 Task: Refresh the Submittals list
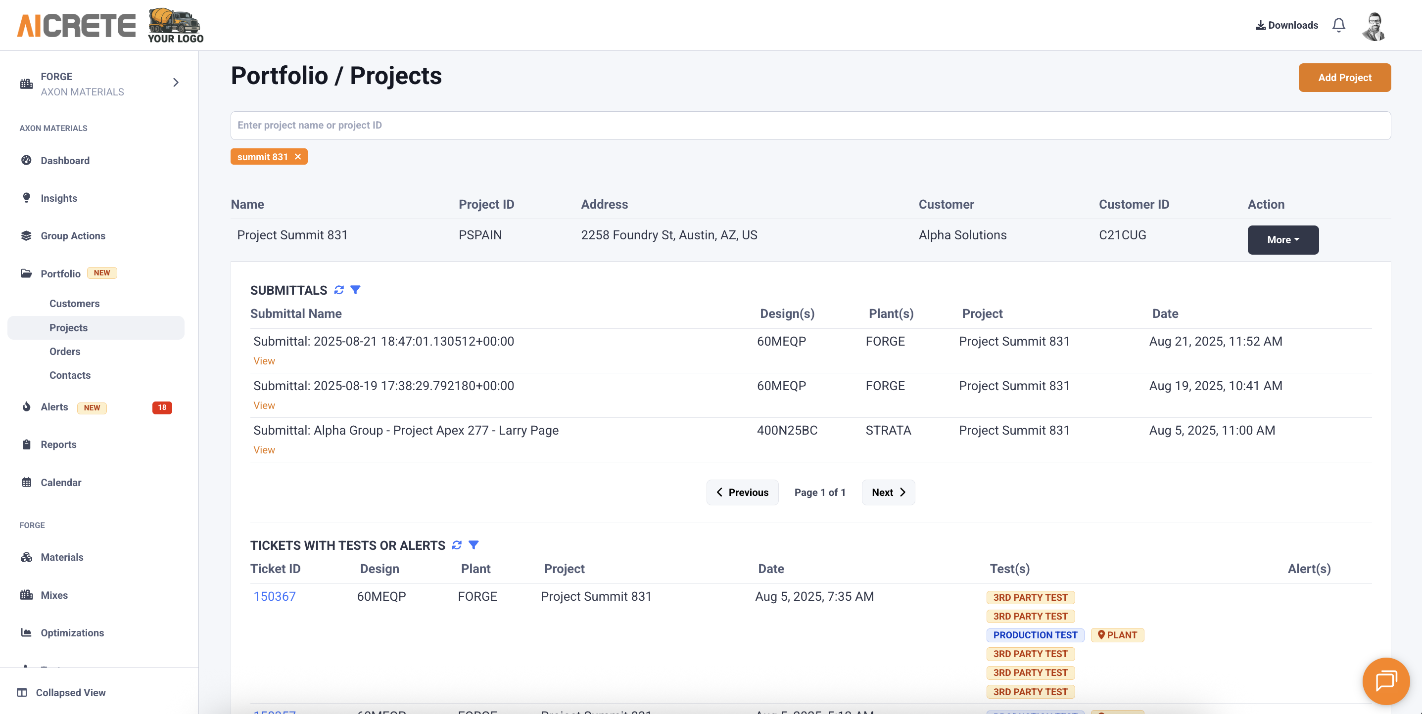pyautogui.click(x=339, y=290)
